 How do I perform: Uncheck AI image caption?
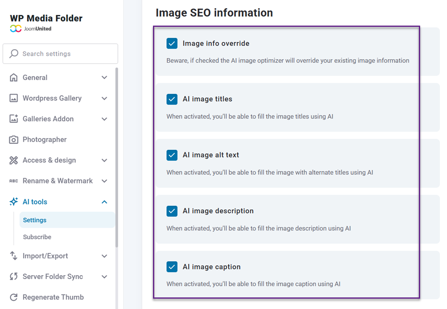[172, 266]
